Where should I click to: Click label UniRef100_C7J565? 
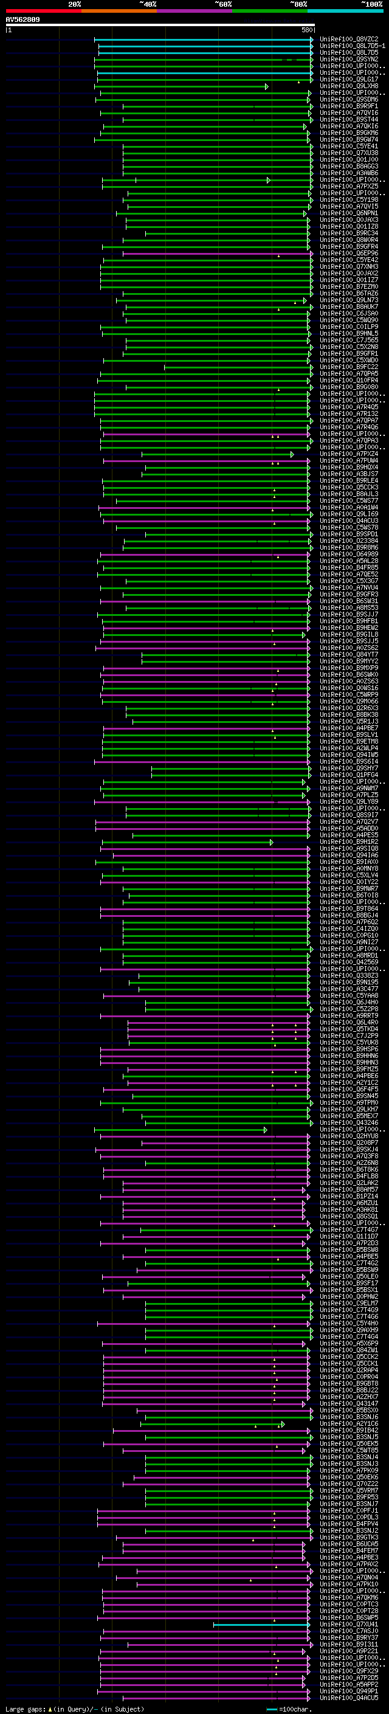(x=349, y=340)
